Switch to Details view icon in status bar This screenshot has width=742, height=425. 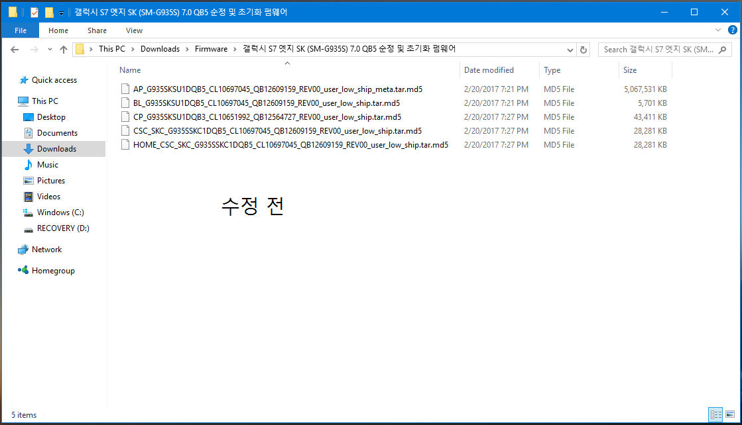click(715, 414)
